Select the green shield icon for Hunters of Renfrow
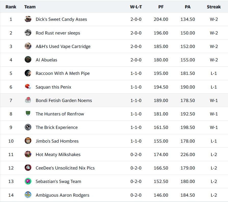This screenshot has height=202, width=228. (x=28, y=114)
